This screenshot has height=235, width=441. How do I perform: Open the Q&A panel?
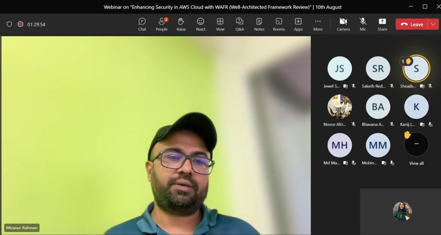[x=239, y=24]
